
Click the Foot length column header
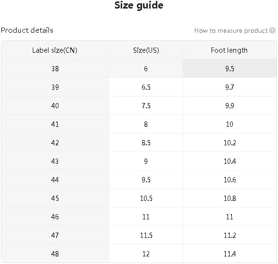click(x=230, y=50)
